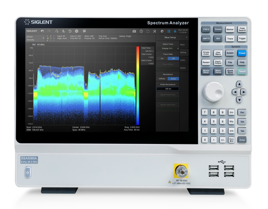Set Trace State to On
Viewport: 268px width, 209px height.
[x=162, y=58]
